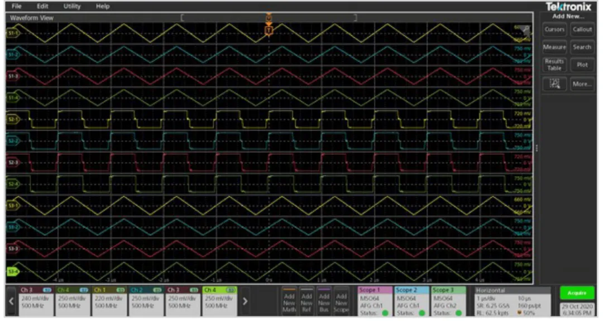
Task: Expand the More... add-new options
Action: (582, 84)
